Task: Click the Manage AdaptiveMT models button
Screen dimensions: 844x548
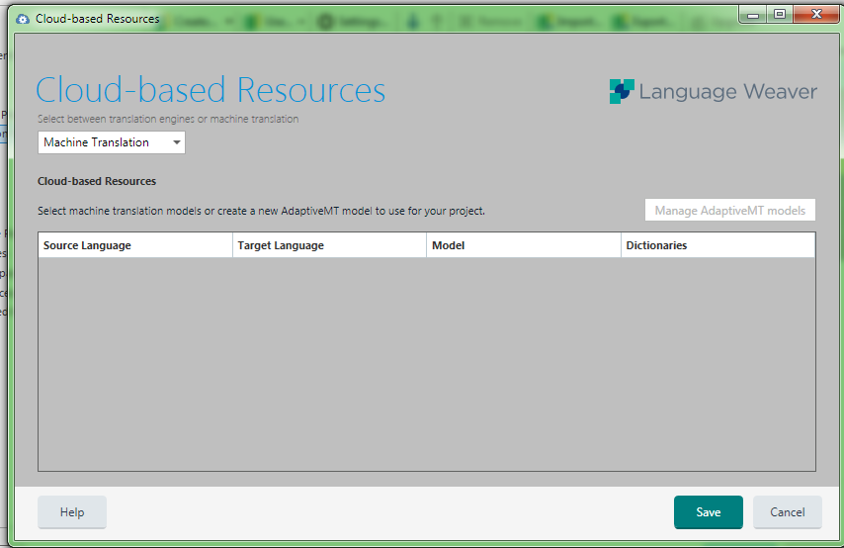Action: click(730, 210)
